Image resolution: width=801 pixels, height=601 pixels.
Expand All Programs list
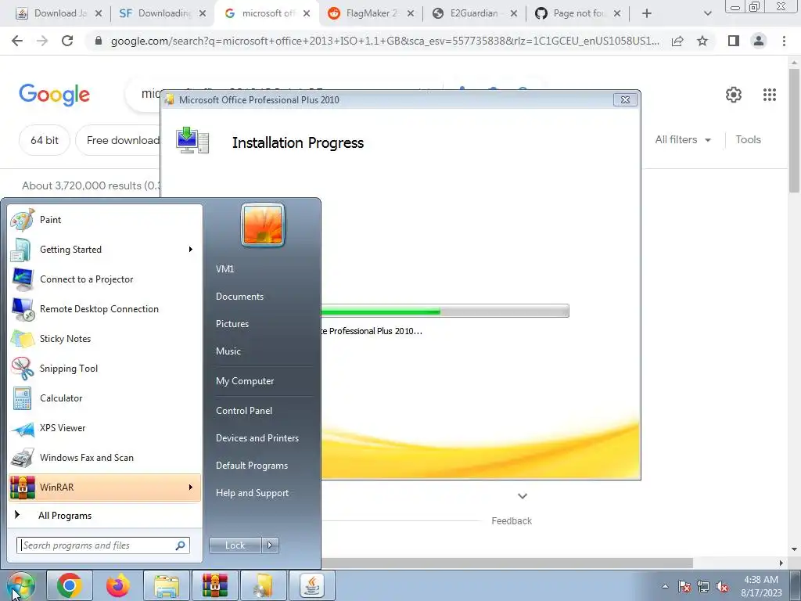(x=105, y=515)
